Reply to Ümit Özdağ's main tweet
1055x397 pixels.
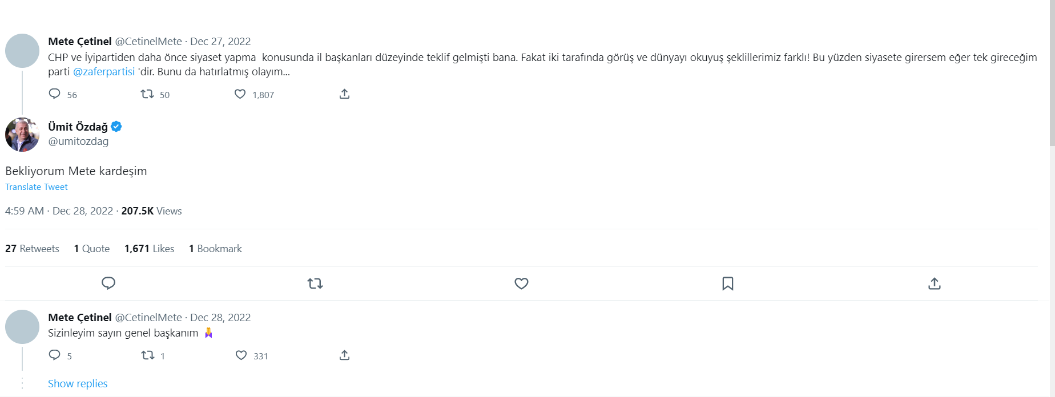pos(108,283)
